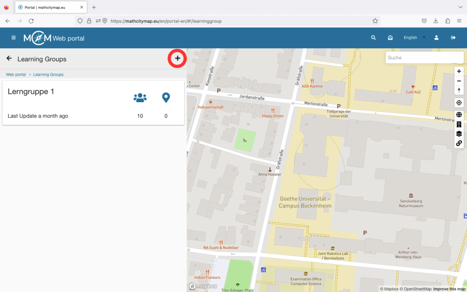Image resolution: width=467 pixels, height=292 pixels.
Task: Toggle the building icon map control
Action: [x=459, y=124]
